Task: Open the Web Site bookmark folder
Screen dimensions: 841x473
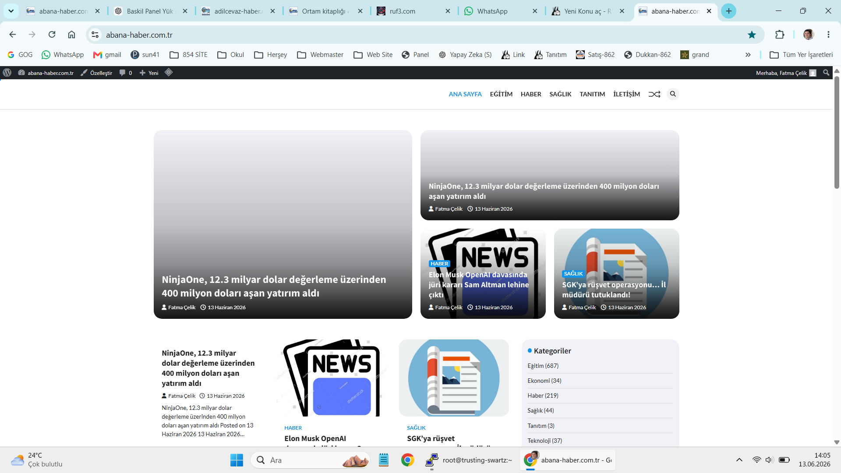Action: click(373, 55)
